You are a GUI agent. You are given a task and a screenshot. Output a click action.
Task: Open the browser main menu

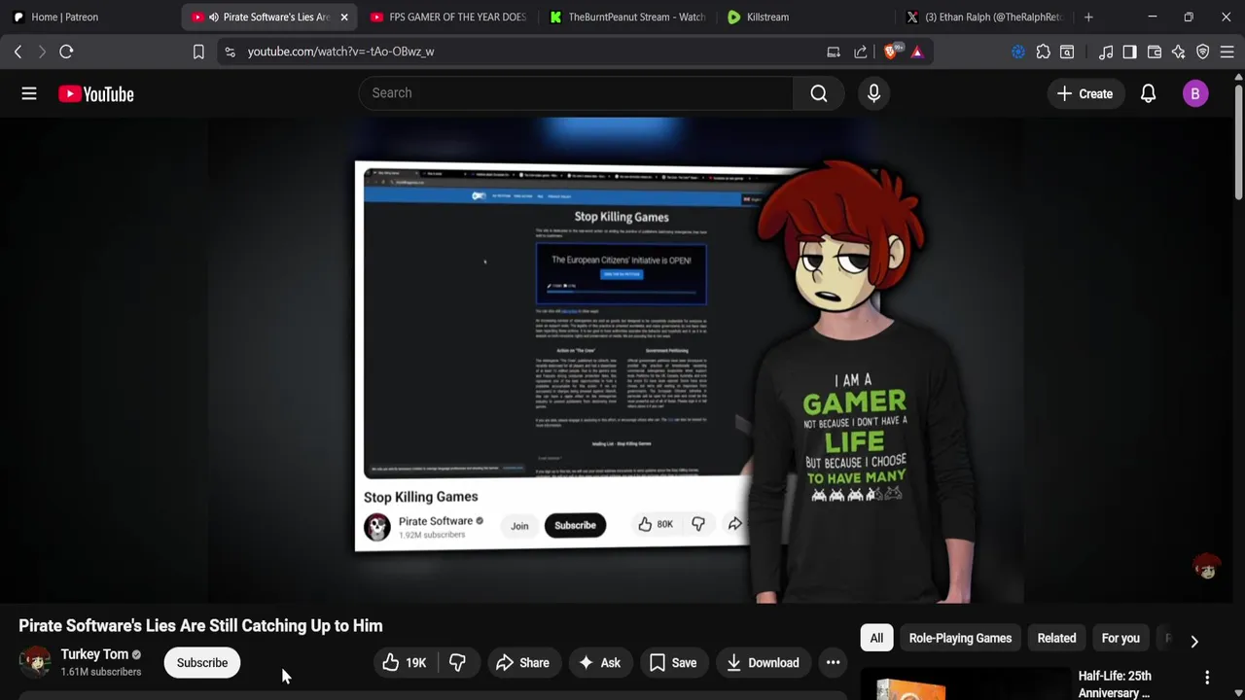pyautogui.click(x=1227, y=52)
